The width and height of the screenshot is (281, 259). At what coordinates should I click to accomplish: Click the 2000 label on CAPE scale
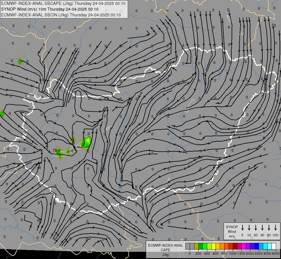click(x=250, y=254)
